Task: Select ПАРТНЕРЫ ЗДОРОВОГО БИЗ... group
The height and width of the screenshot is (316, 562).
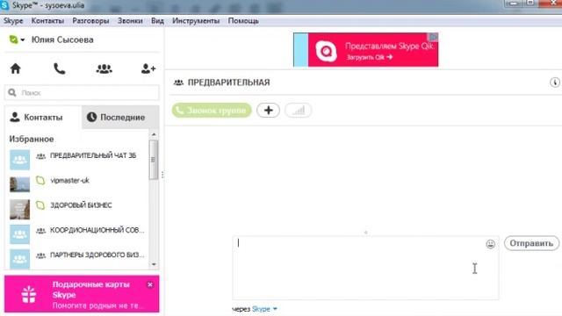Action: (x=77, y=258)
